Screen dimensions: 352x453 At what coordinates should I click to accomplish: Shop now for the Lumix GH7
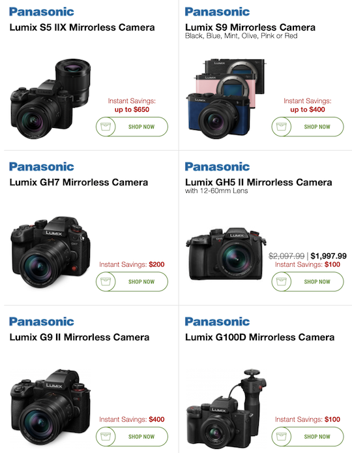click(x=132, y=281)
